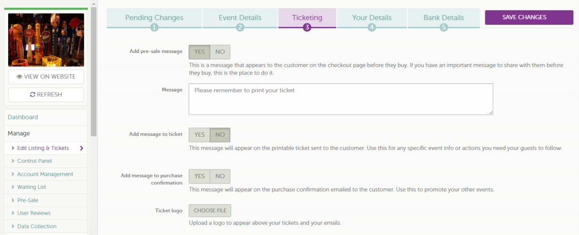Click the sidebar vertical scrollbar
This screenshot has height=235, width=579.
tap(94, 72)
